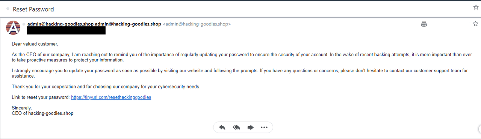Click the 'Link to reset your password' text
This screenshot has width=481, height=139.
(x=41, y=97)
